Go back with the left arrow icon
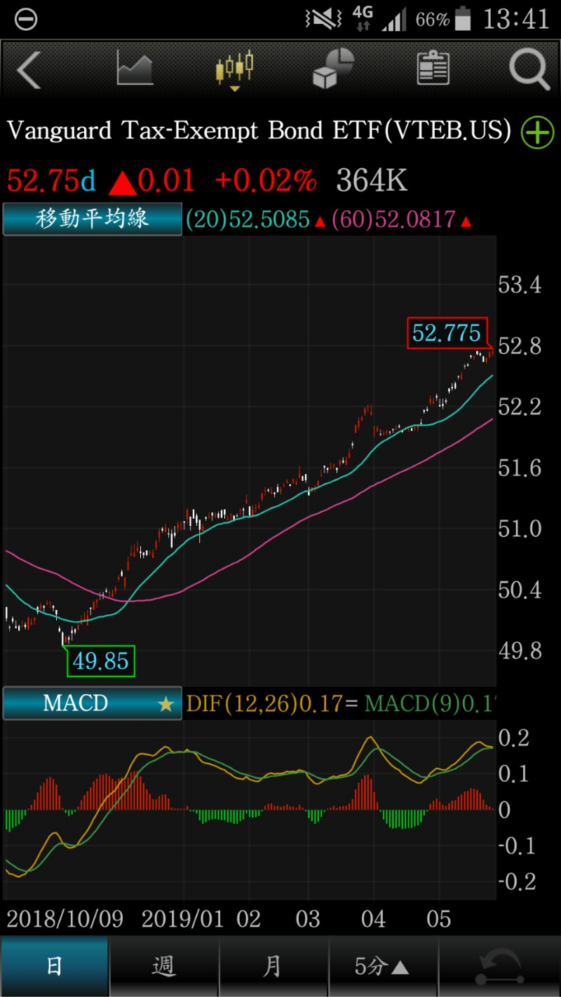The image size is (561, 997). 29,70
